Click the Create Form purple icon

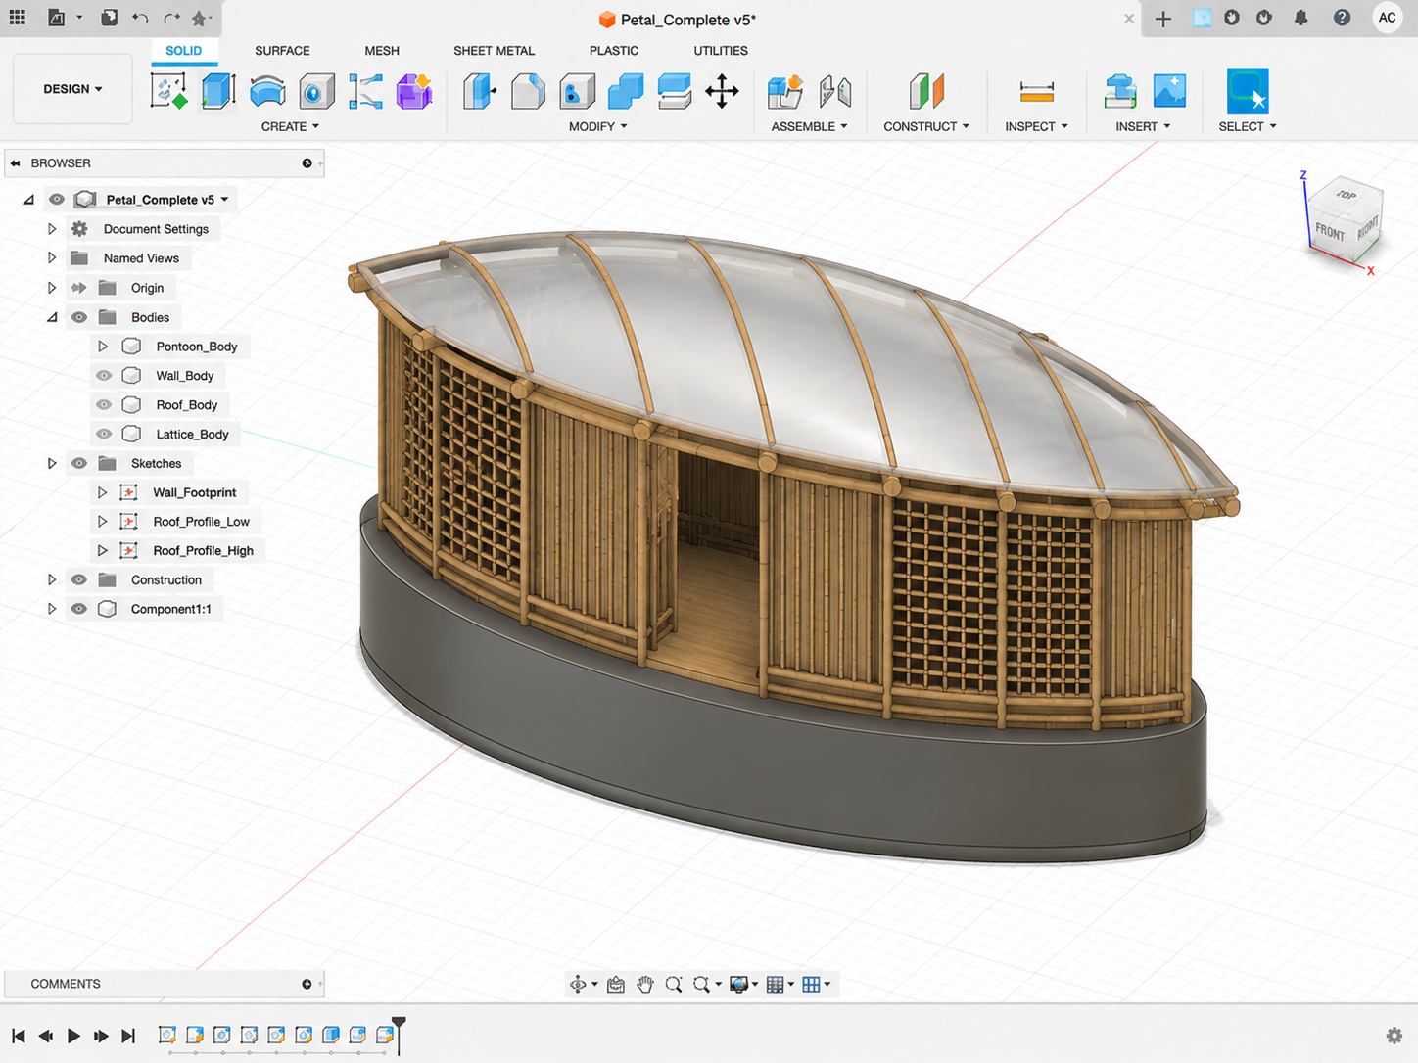(x=414, y=91)
